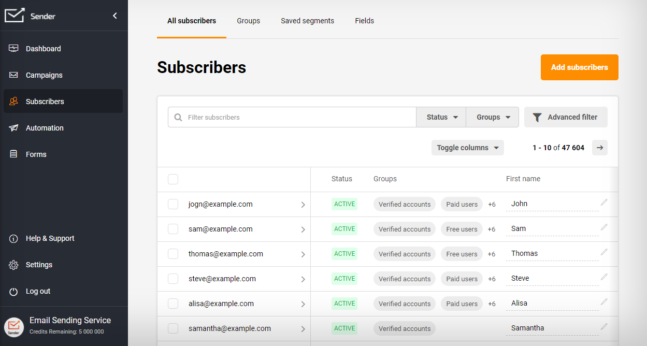
Task: Open the Fields tab
Action: [364, 21]
